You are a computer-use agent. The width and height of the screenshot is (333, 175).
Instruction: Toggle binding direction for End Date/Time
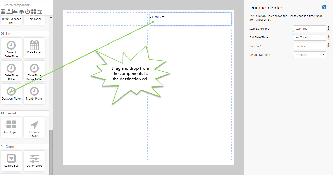pos(329,37)
